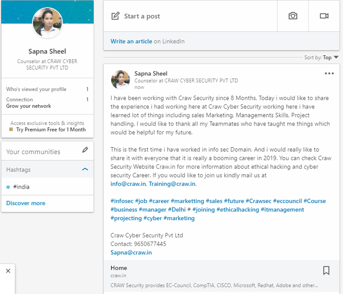Open the #ethicalhacking hashtag
This screenshot has width=343, height=294.
(238, 210)
